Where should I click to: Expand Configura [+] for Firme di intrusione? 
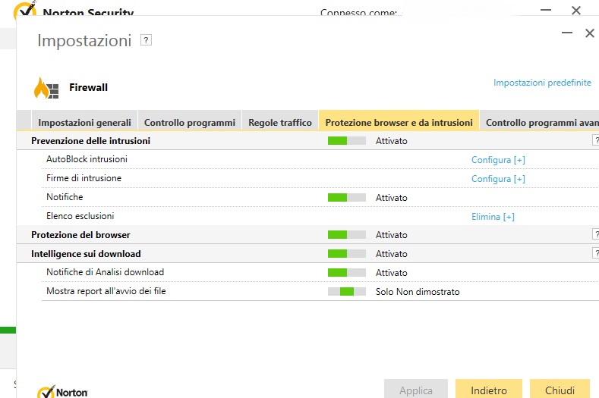pyautogui.click(x=498, y=179)
